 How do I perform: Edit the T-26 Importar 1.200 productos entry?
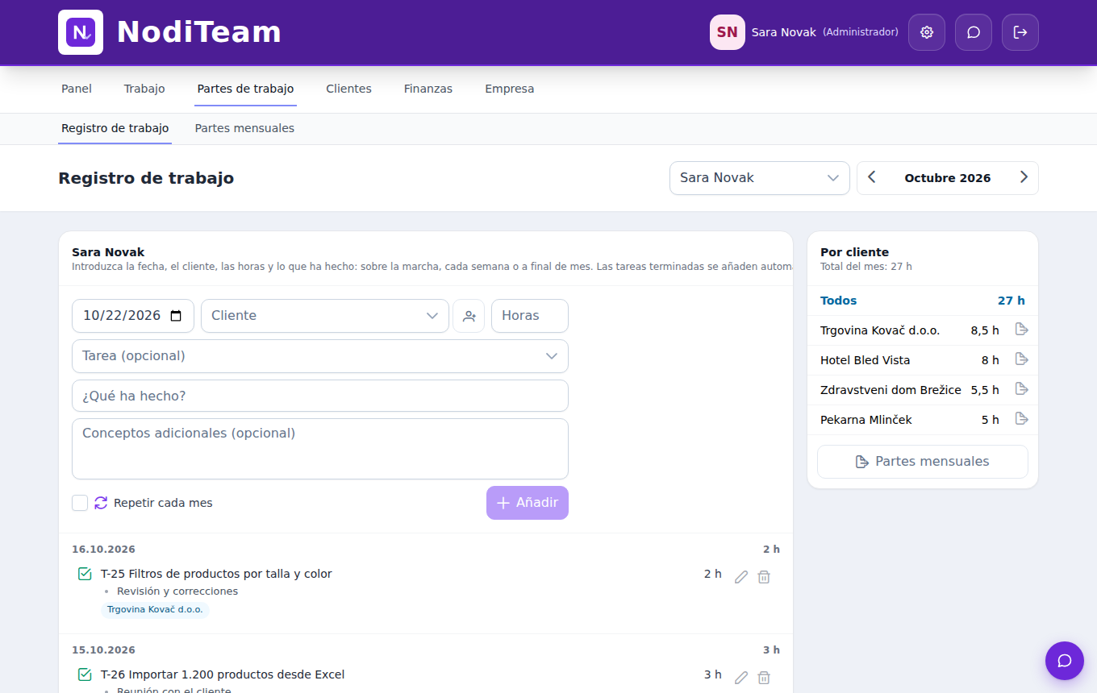tap(741, 678)
